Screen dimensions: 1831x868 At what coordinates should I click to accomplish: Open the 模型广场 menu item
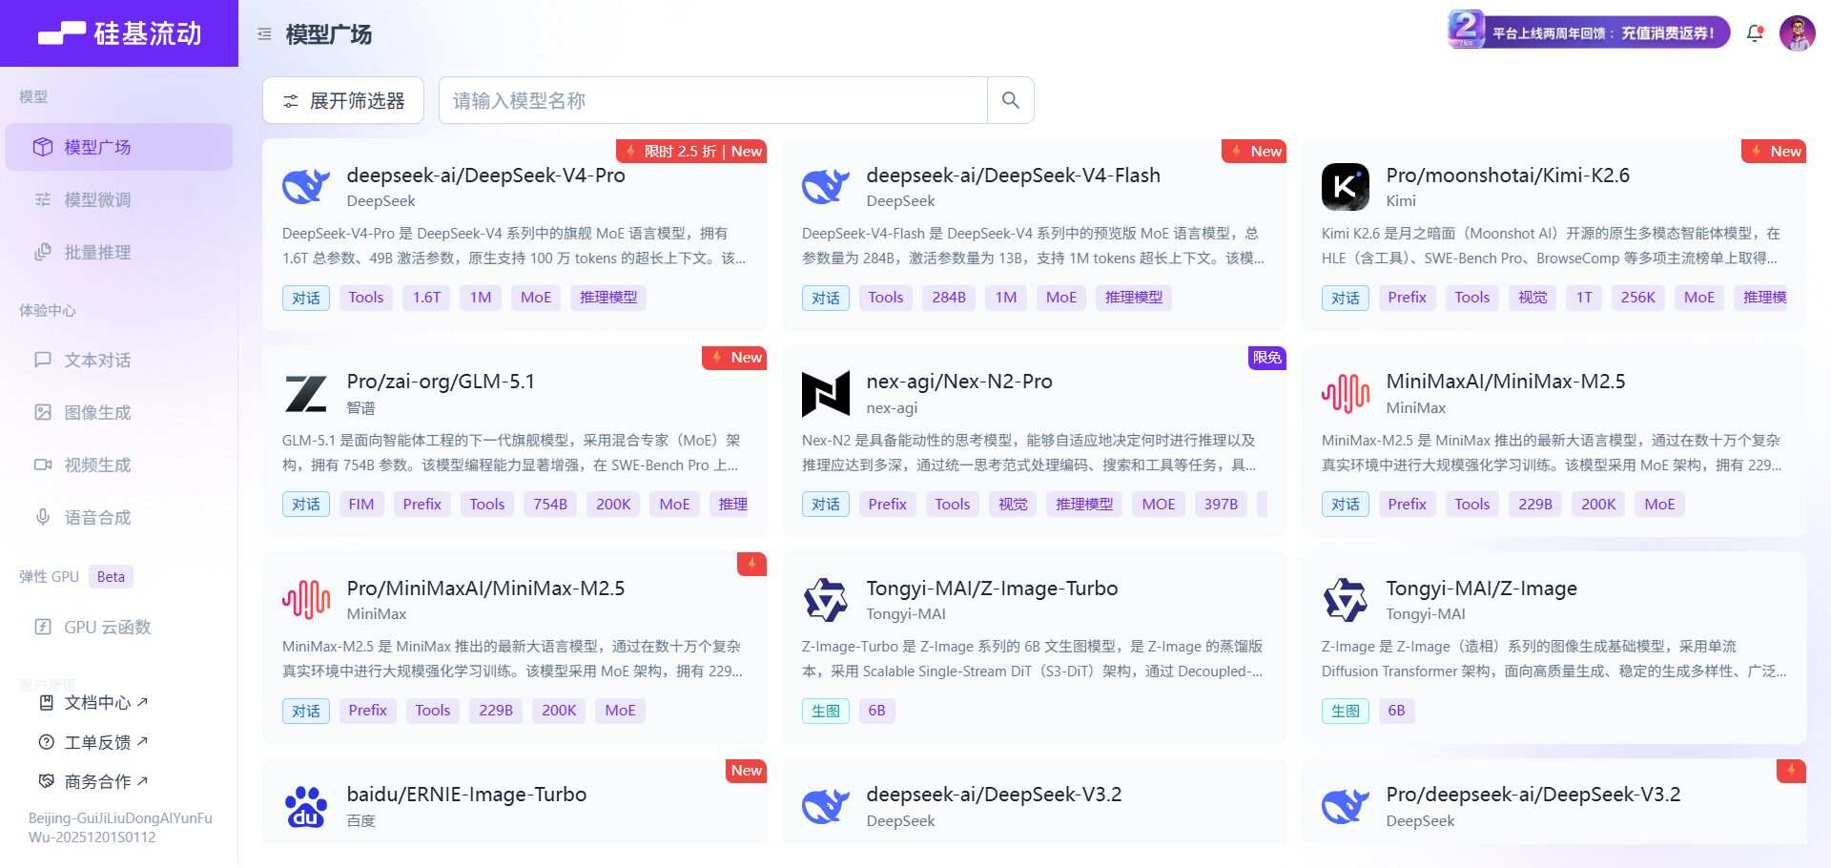coord(119,147)
